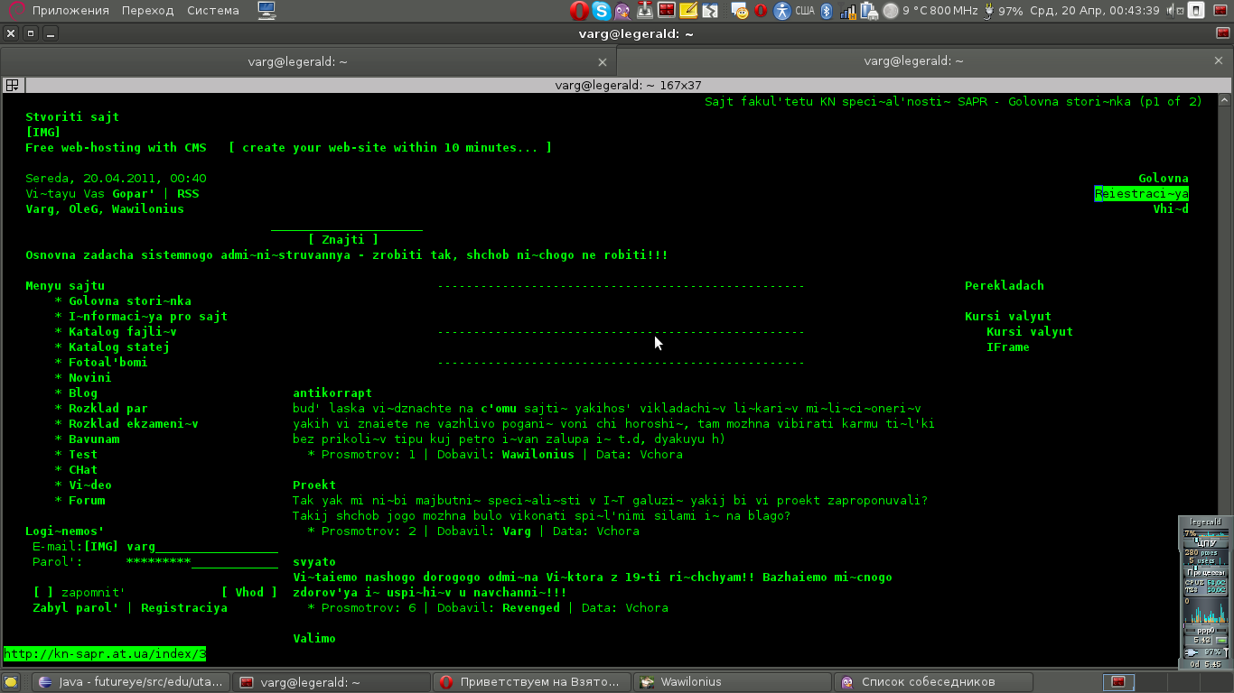Viewport: 1234px width, 693px height.
Task: Switch to Java futureye taskbar window
Action: point(132,682)
